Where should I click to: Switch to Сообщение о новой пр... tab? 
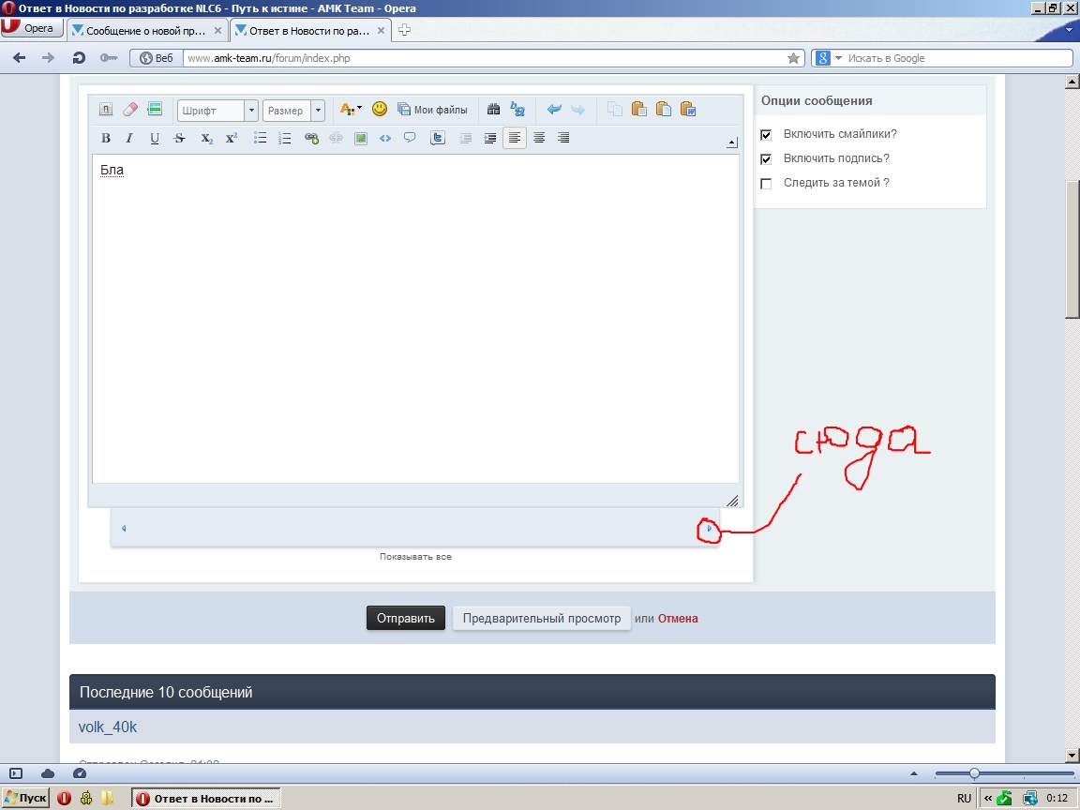(x=144, y=30)
